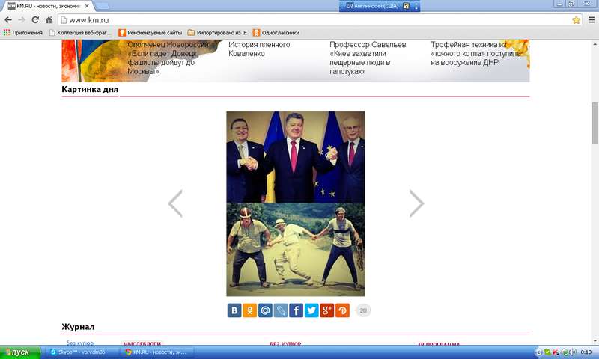Open the Картинка дня section heading

90,89
